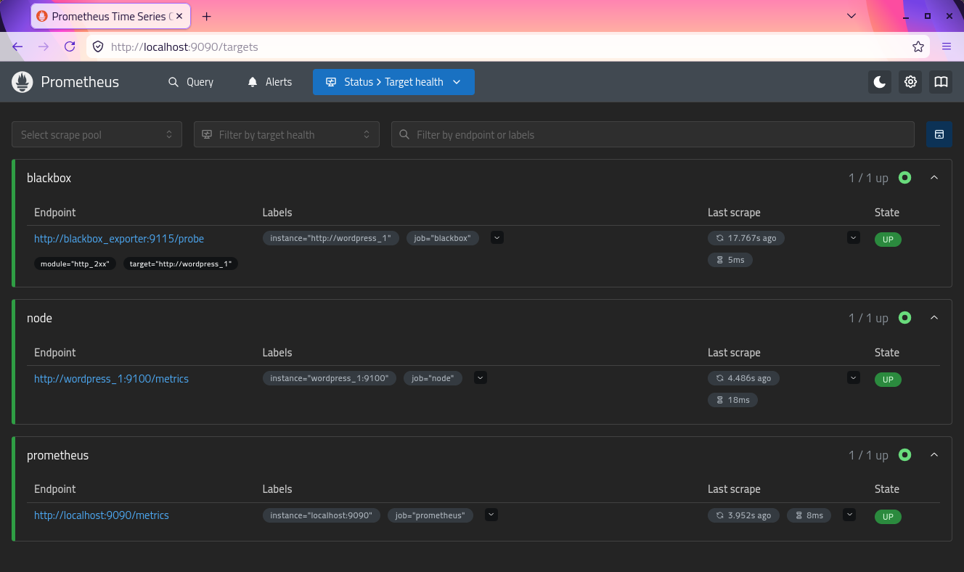Focus the Filter by endpoint or labels field
Screen dimensions: 964x572
(x=653, y=134)
